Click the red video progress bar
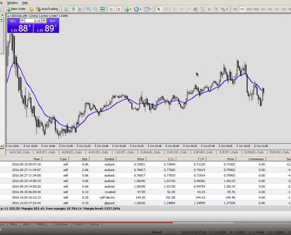 tap(86, 223)
